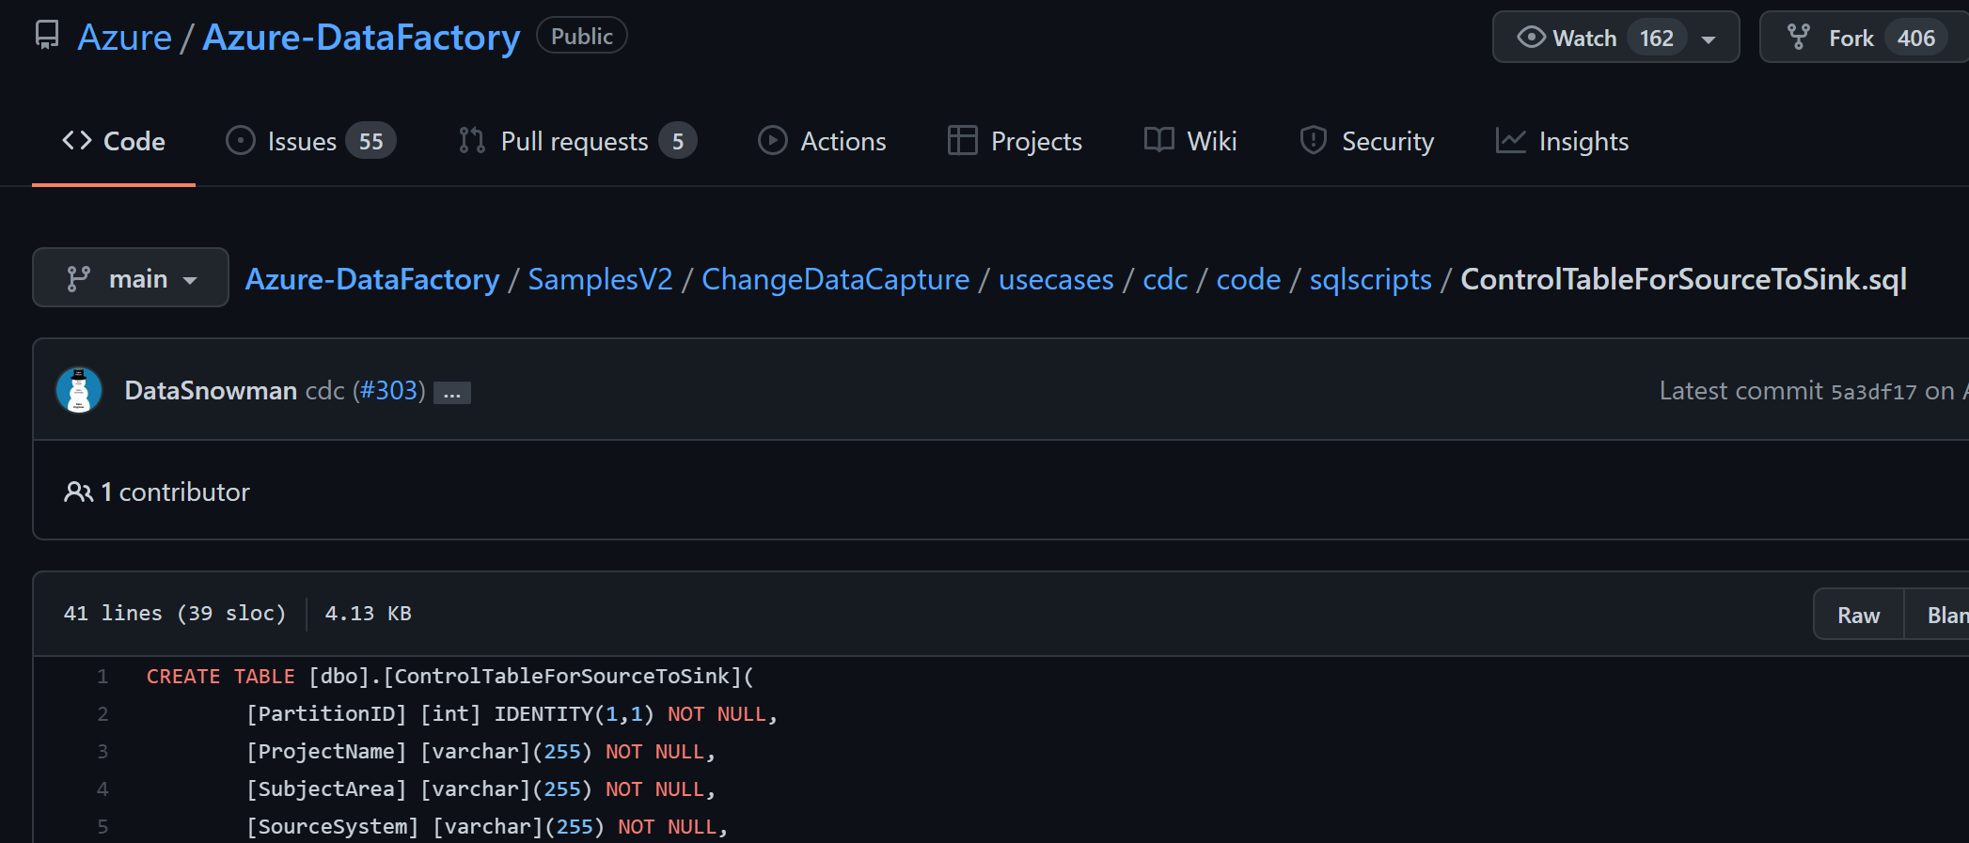Navigate to code breadcrumb folder
The image size is (1969, 843).
click(1249, 279)
